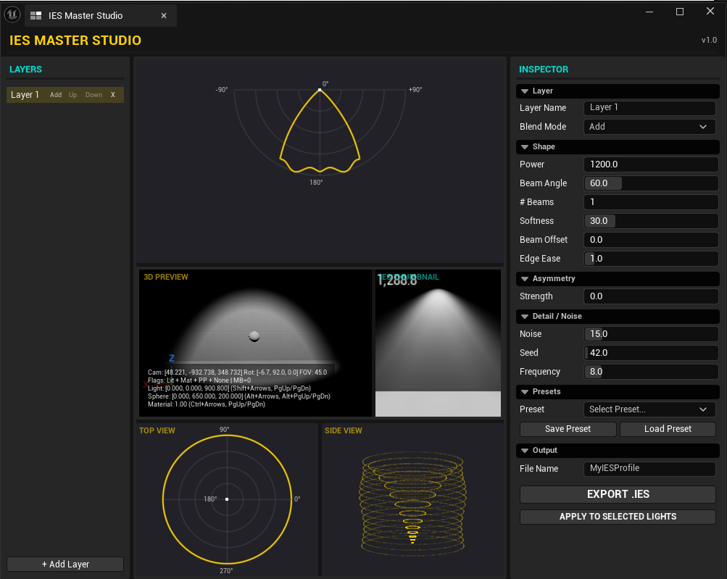Click the polar plot's 0° handle point
Viewport: 727px width, 579px height.
coord(320,89)
